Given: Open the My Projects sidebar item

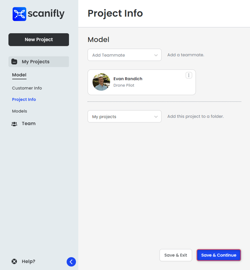Looking at the screenshot, I should tap(39, 62).
